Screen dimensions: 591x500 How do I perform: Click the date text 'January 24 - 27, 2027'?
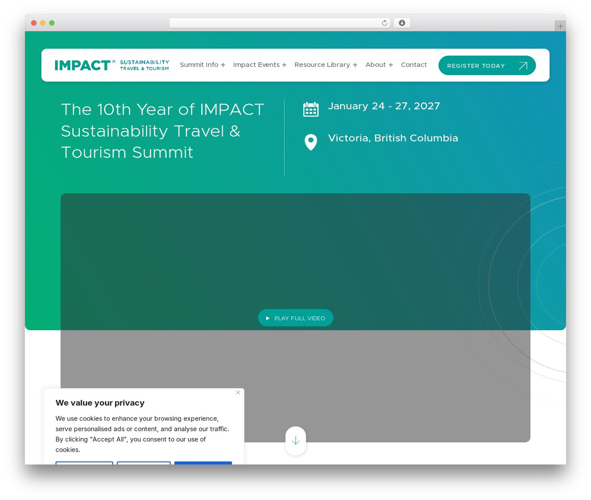click(x=384, y=106)
